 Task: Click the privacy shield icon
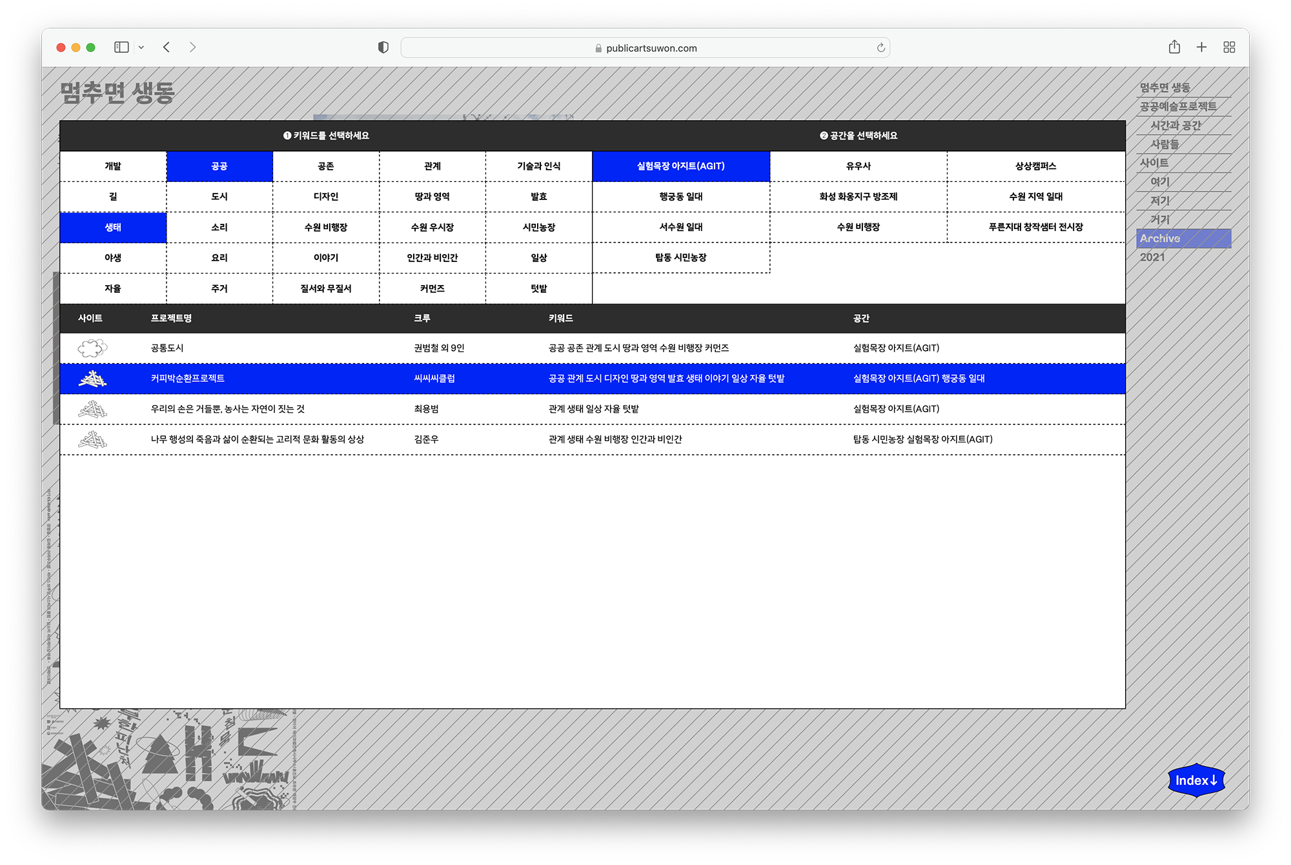pyautogui.click(x=383, y=47)
